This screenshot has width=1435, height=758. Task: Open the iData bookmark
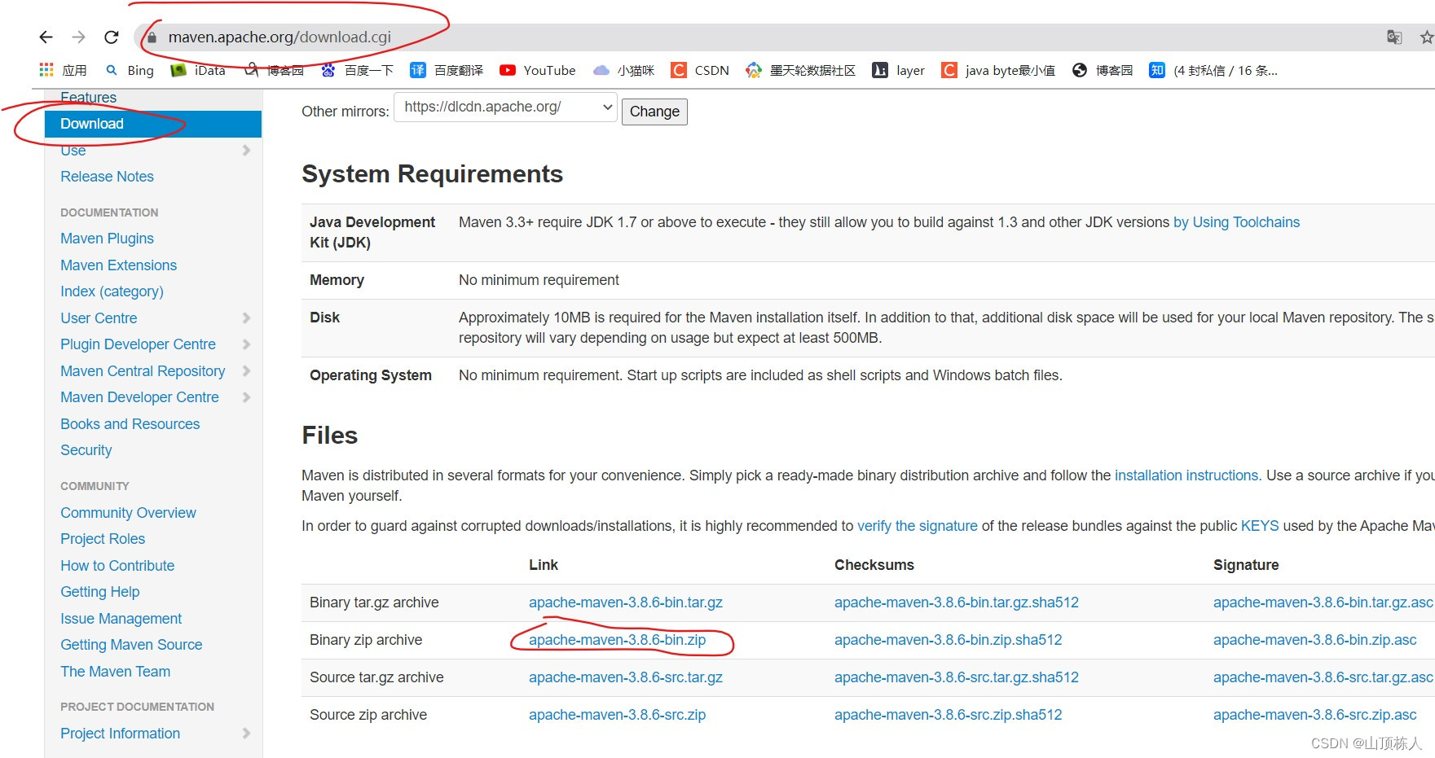pos(198,70)
